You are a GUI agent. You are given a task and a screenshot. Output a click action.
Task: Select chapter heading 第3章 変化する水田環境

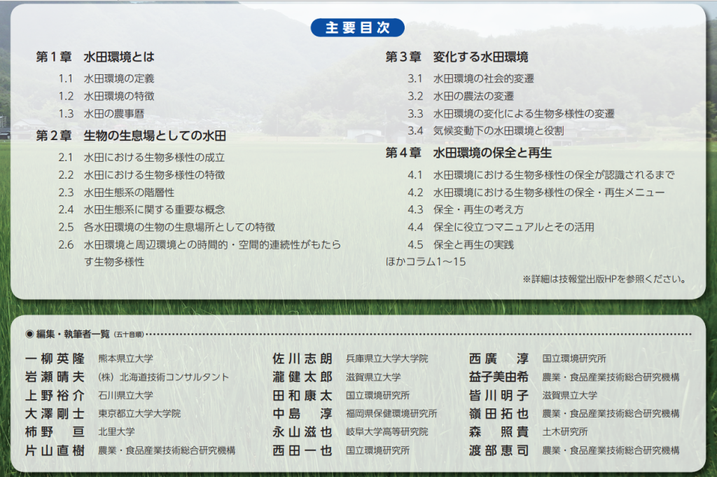coord(457,57)
